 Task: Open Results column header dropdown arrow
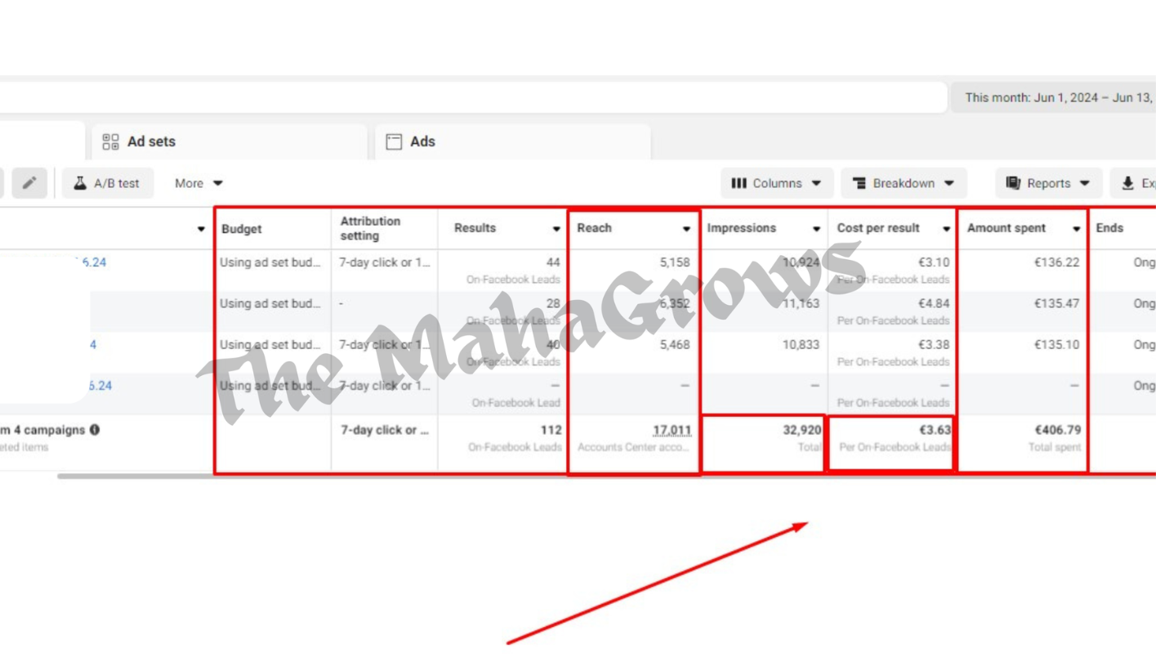tap(556, 229)
